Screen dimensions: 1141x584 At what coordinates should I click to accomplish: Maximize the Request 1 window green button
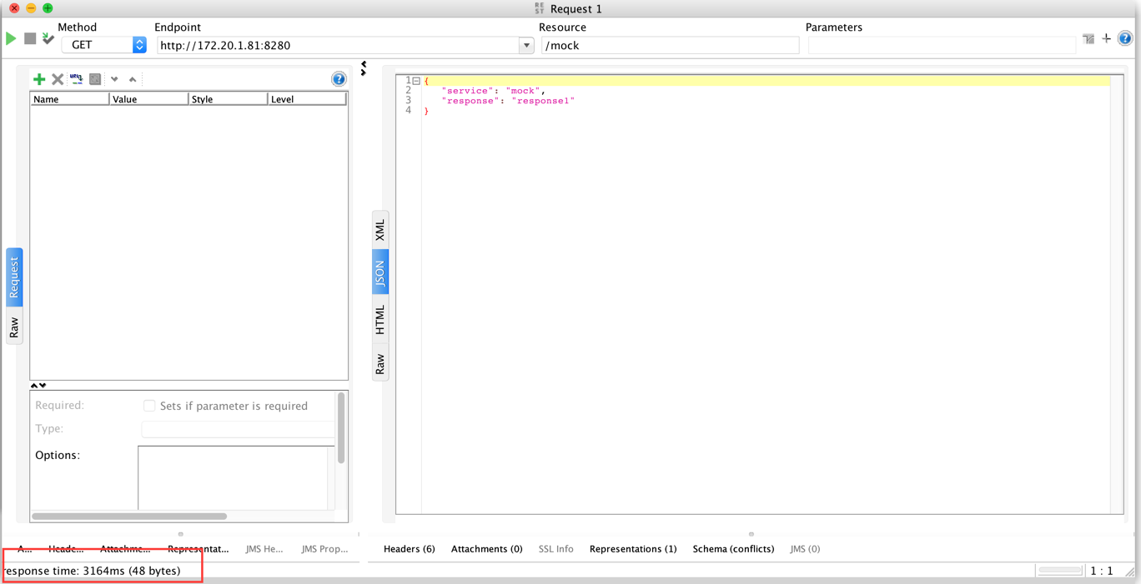coord(48,8)
